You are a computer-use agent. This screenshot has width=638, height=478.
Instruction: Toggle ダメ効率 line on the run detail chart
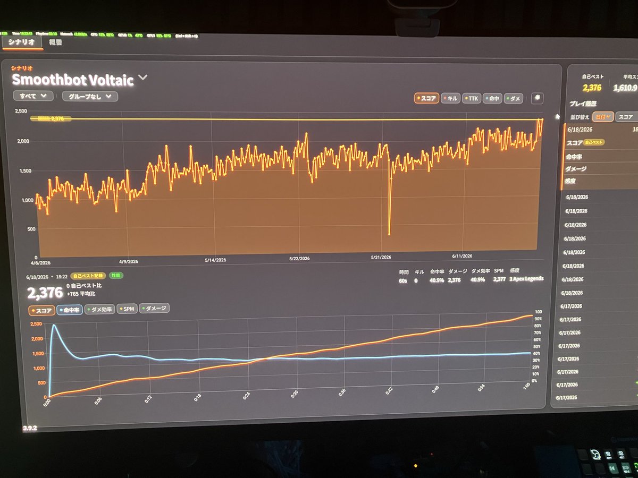click(x=100, y=309)
